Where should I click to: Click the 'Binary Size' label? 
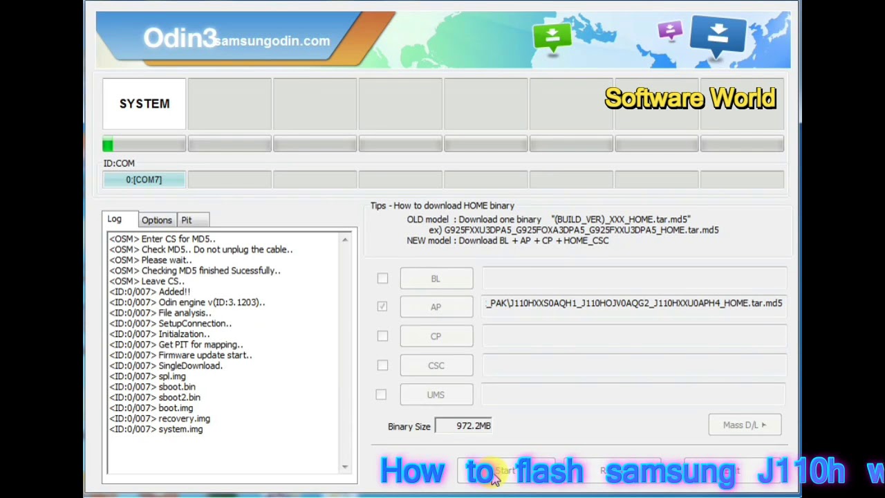409,427
